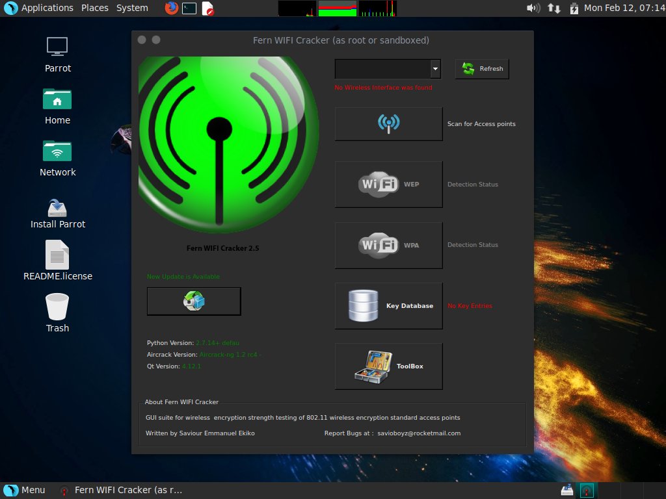This screenshot has width=666, height=499.
Task: Click WPA 'Detection Status' label
Action: [x=473, y=245]
